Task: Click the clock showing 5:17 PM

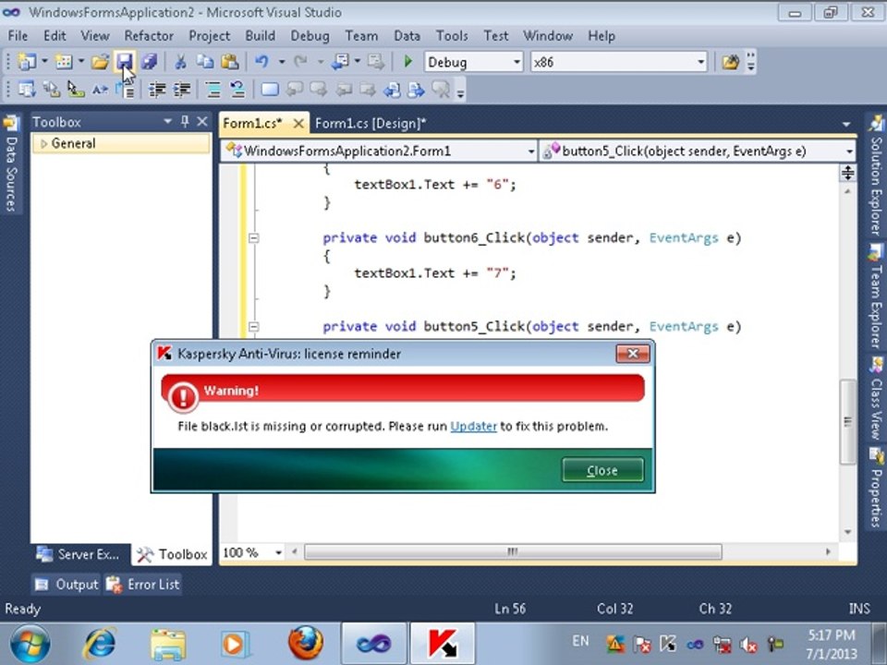Action: click(831, 635)
